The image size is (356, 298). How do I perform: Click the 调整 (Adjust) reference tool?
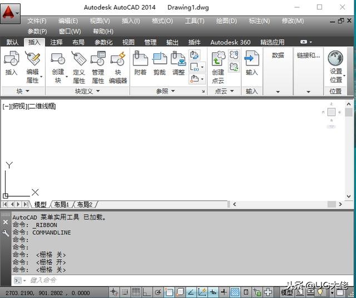click(x=179, y=63)
